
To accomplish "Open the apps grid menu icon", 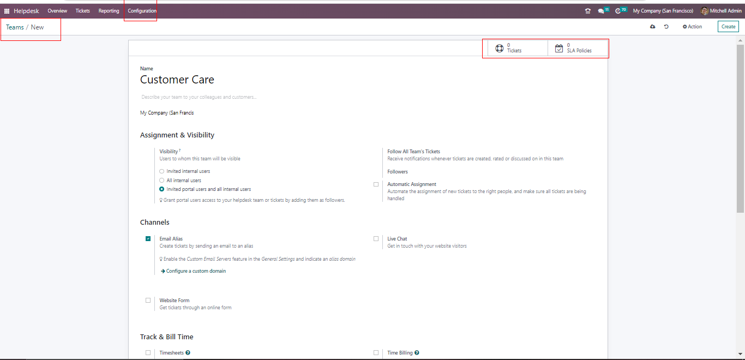I will point(7,11).
